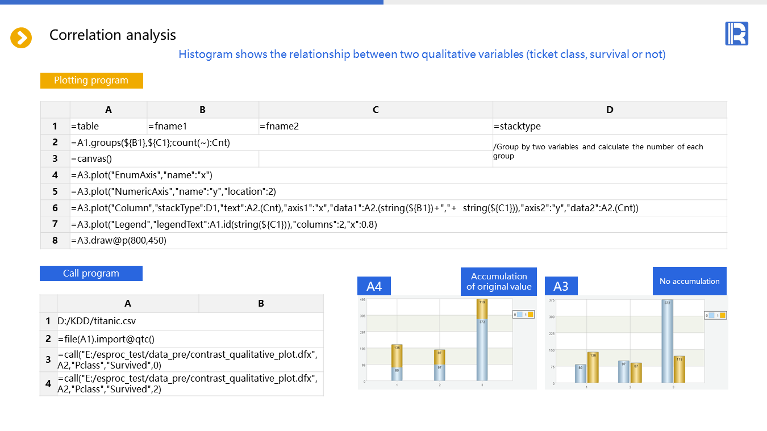Click the blue R logo icon
The image size is (767, 431).
click(x=736, y=34)
